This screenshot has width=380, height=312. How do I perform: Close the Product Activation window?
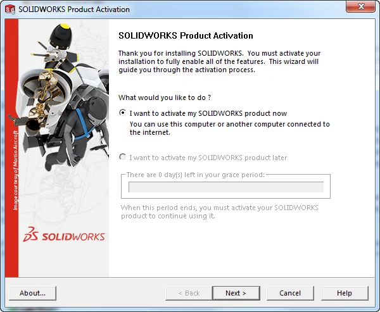pos(360,6)
